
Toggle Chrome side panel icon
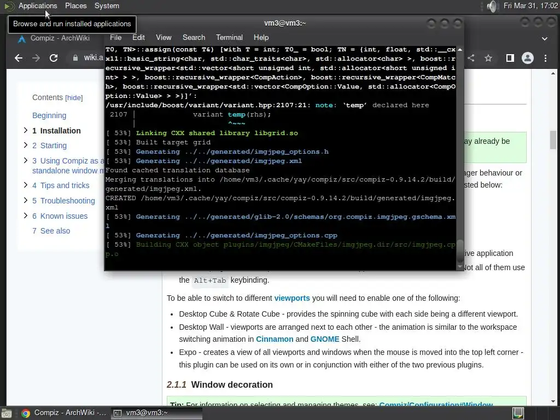click(510, 58)
